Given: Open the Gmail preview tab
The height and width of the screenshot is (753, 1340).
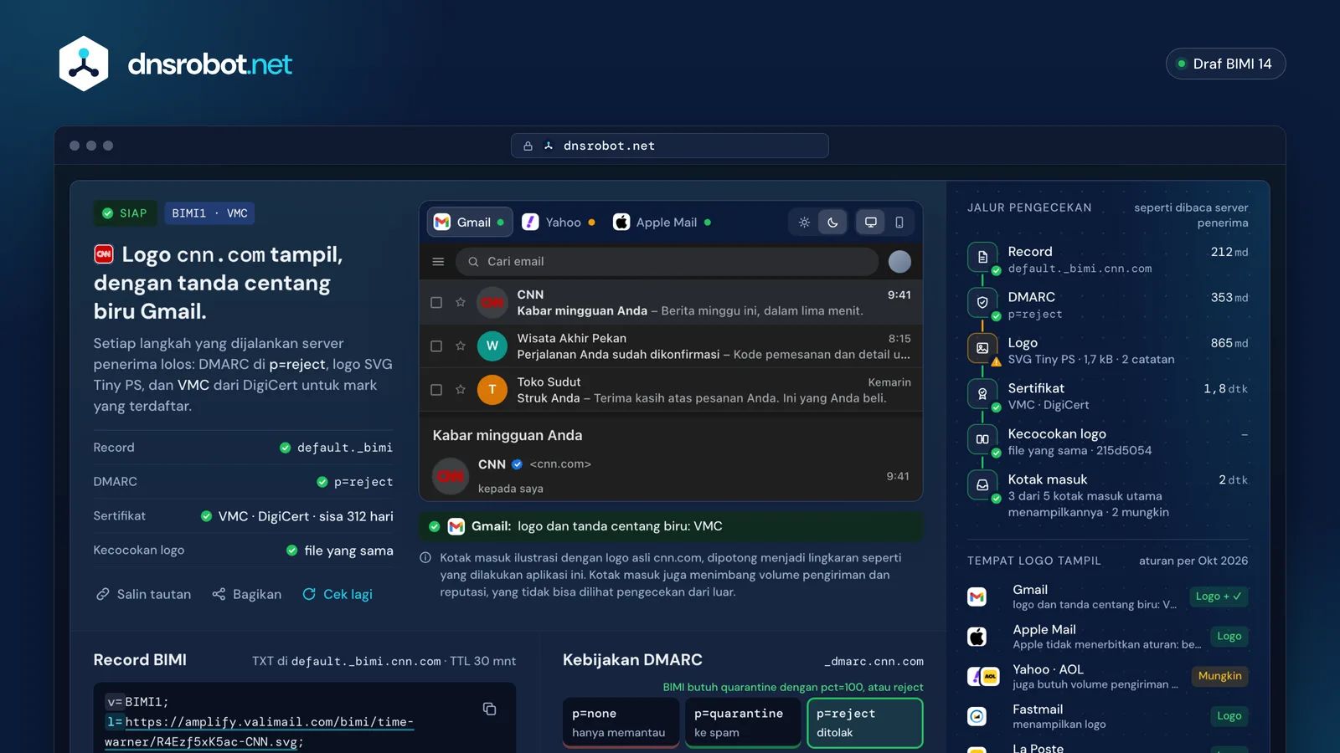Looking at the screenshot, I should (x=469, y=223).
